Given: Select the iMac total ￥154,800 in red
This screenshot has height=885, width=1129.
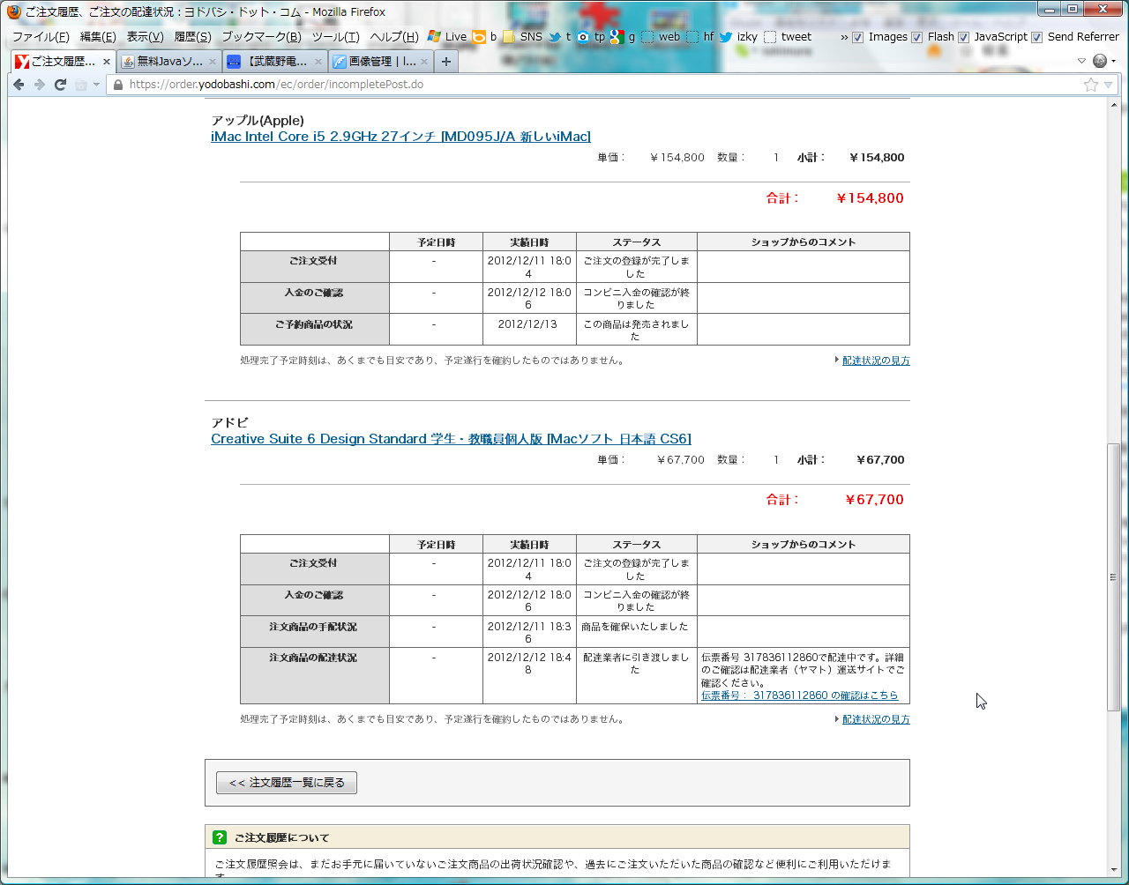Looking at the screenshot, I should pos(870,198).
